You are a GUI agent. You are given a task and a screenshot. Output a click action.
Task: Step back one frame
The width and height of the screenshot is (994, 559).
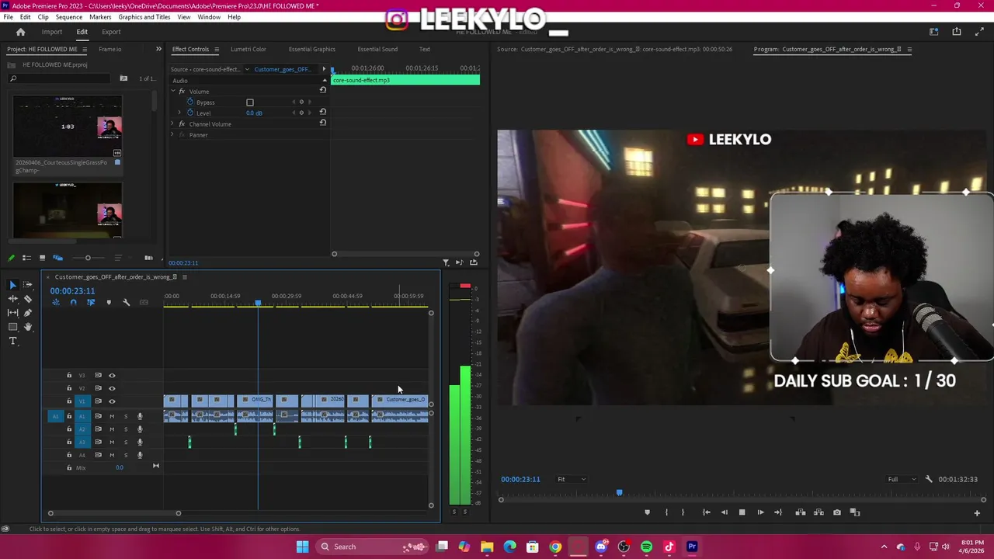(x=724, y=512)
